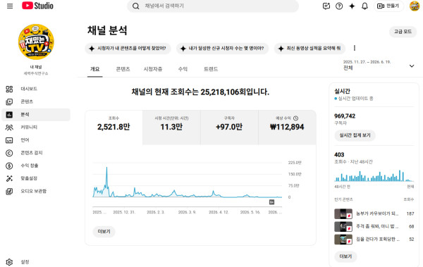Click the 고급 모드 button
Screen dimensions: 423x267
(403, 32)
